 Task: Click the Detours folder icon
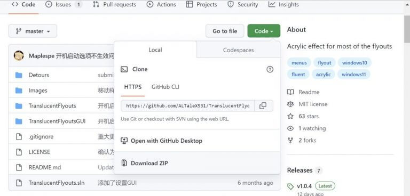19,75
